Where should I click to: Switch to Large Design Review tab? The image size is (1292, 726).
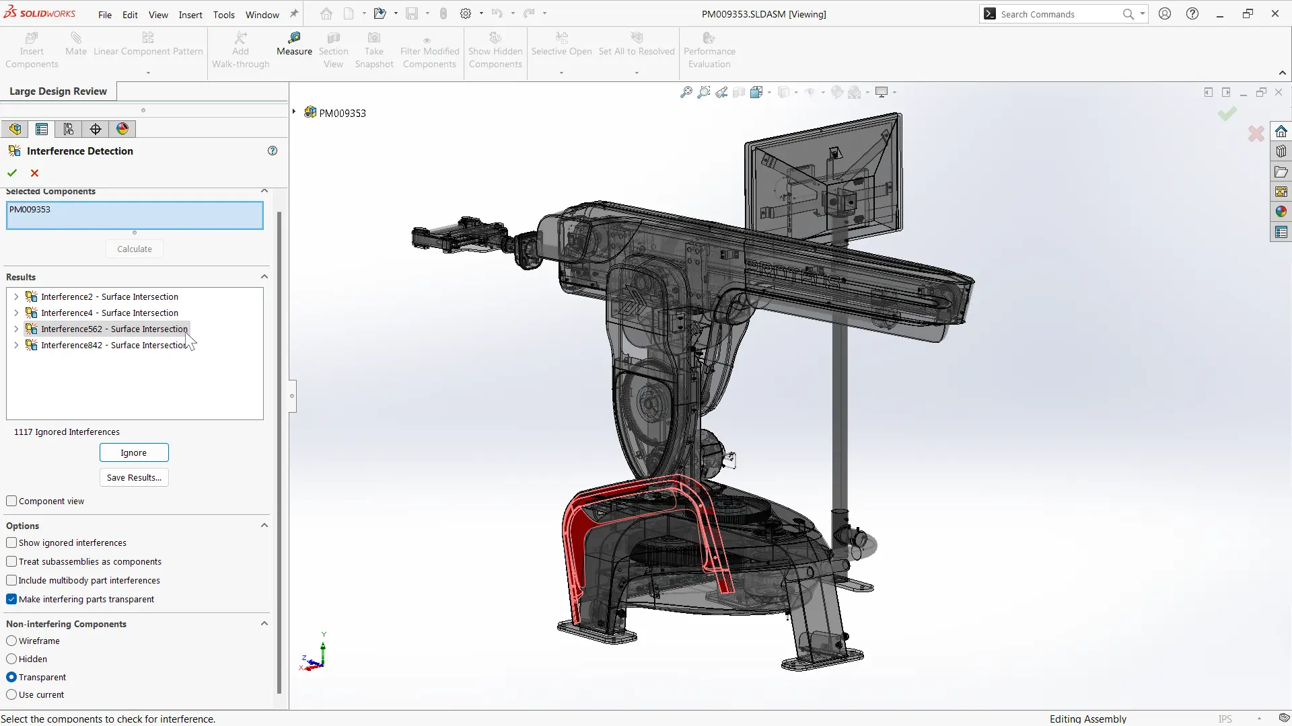pyautogui.click(x=58, y=91)
